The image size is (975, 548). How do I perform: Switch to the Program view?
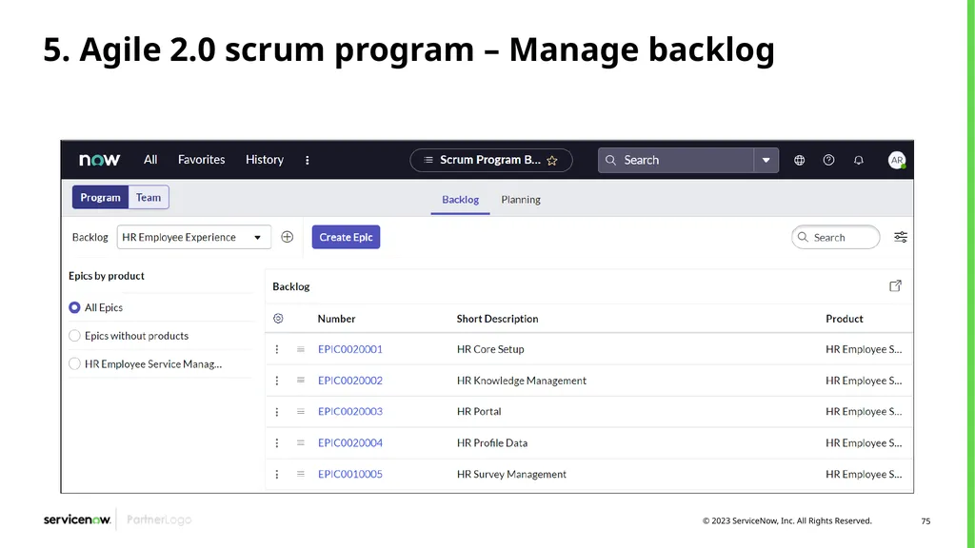(100, 197)
